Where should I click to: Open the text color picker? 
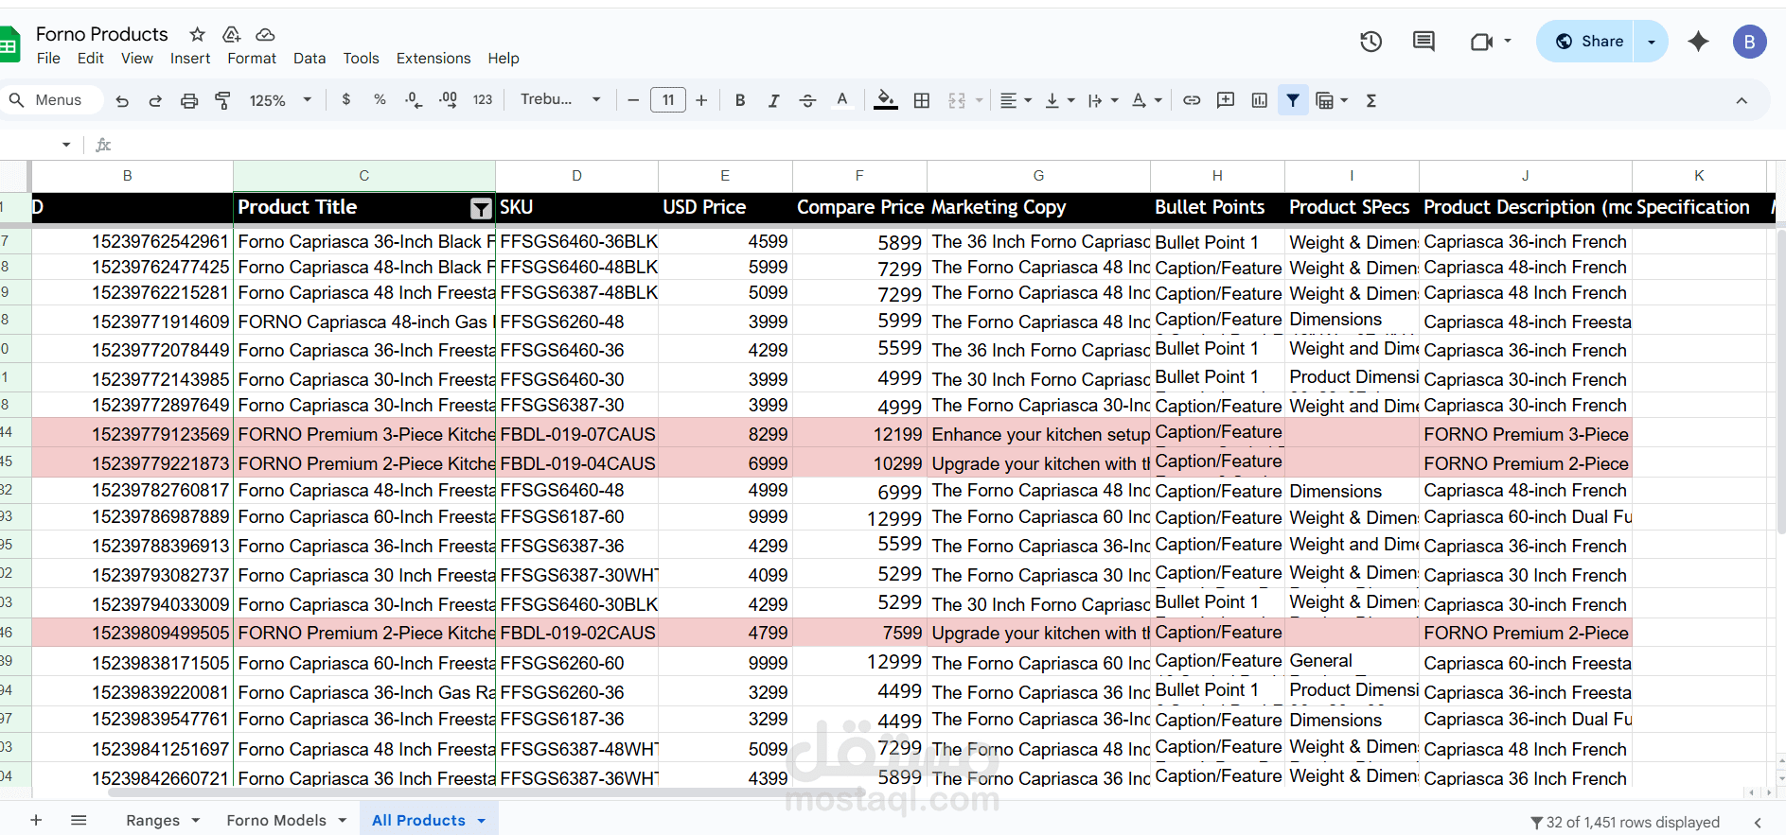841,100
